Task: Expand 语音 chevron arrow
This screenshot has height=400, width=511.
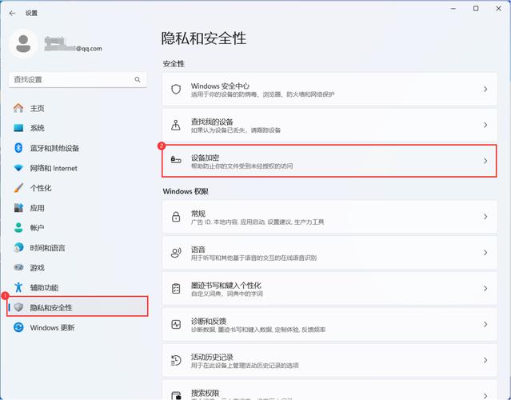Action: point(485,253)
